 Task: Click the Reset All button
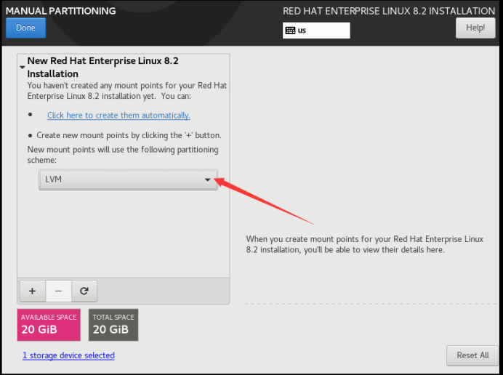pyautogui.click(x=472, y=355)
